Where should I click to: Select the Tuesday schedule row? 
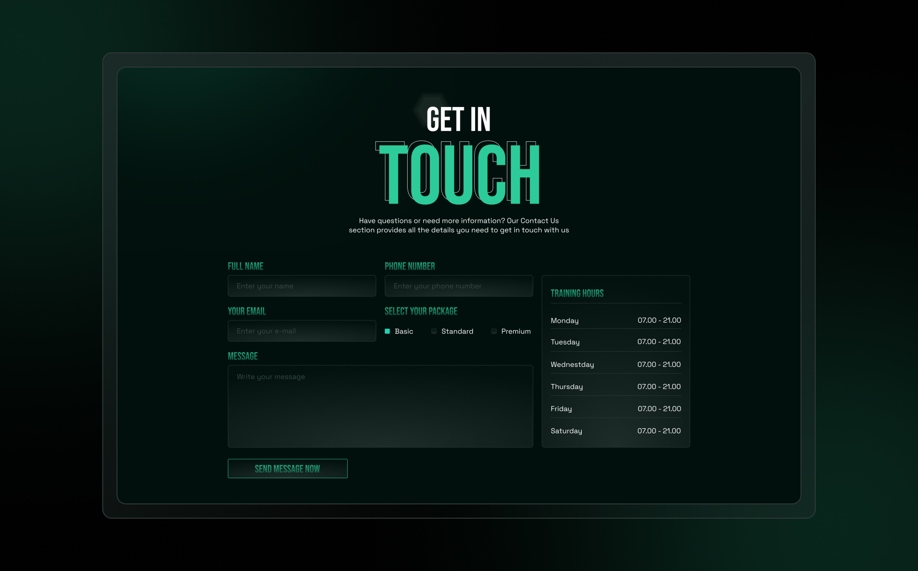[615, 342]
